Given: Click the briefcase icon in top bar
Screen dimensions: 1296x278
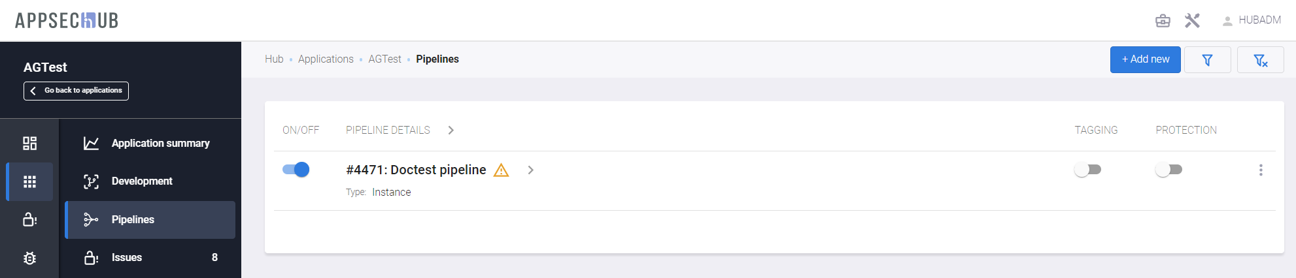Looking at the screenshot, I should [1163, 21].
